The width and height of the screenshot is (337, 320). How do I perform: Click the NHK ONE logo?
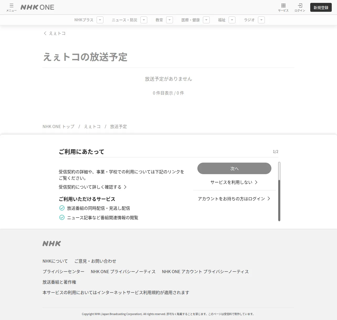point(37,7)
